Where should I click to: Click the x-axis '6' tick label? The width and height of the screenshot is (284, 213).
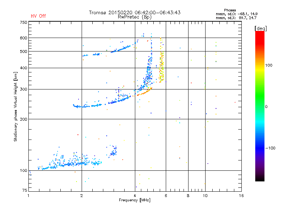(x=166, y=196)
